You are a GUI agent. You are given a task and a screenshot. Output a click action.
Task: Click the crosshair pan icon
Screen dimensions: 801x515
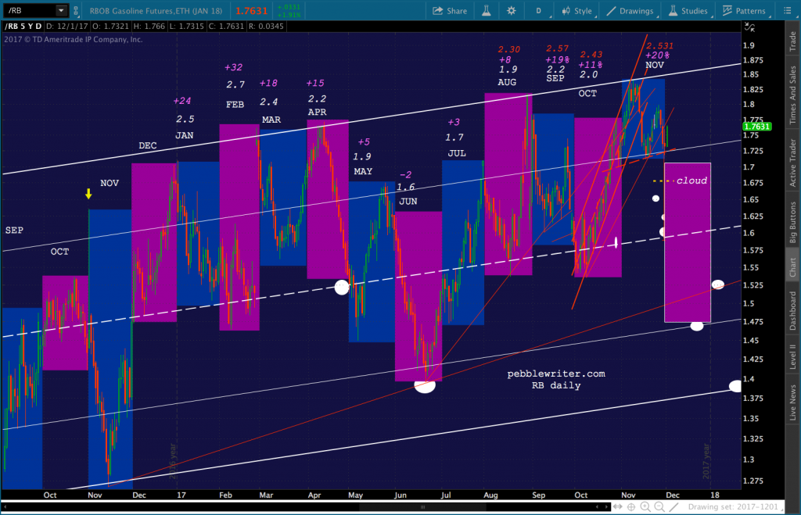click(631, 507)
